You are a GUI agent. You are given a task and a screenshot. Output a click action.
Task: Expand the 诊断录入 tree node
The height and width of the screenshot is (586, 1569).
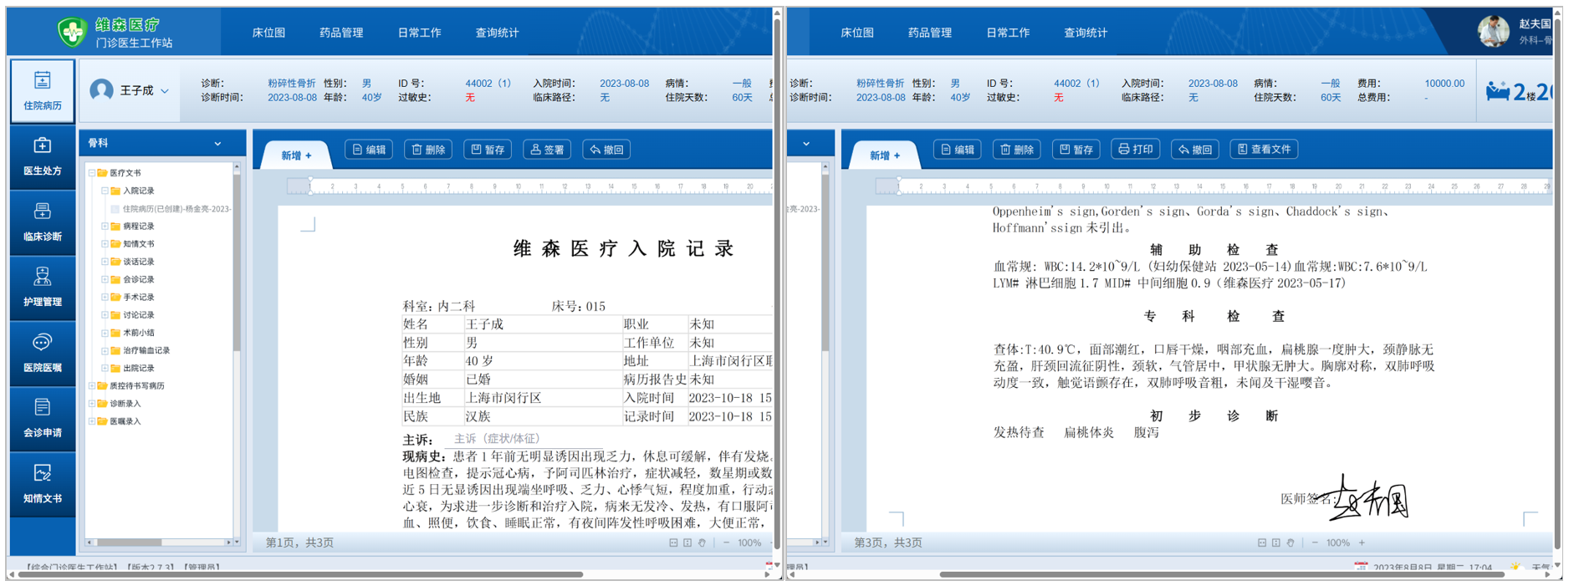point(92,404)
